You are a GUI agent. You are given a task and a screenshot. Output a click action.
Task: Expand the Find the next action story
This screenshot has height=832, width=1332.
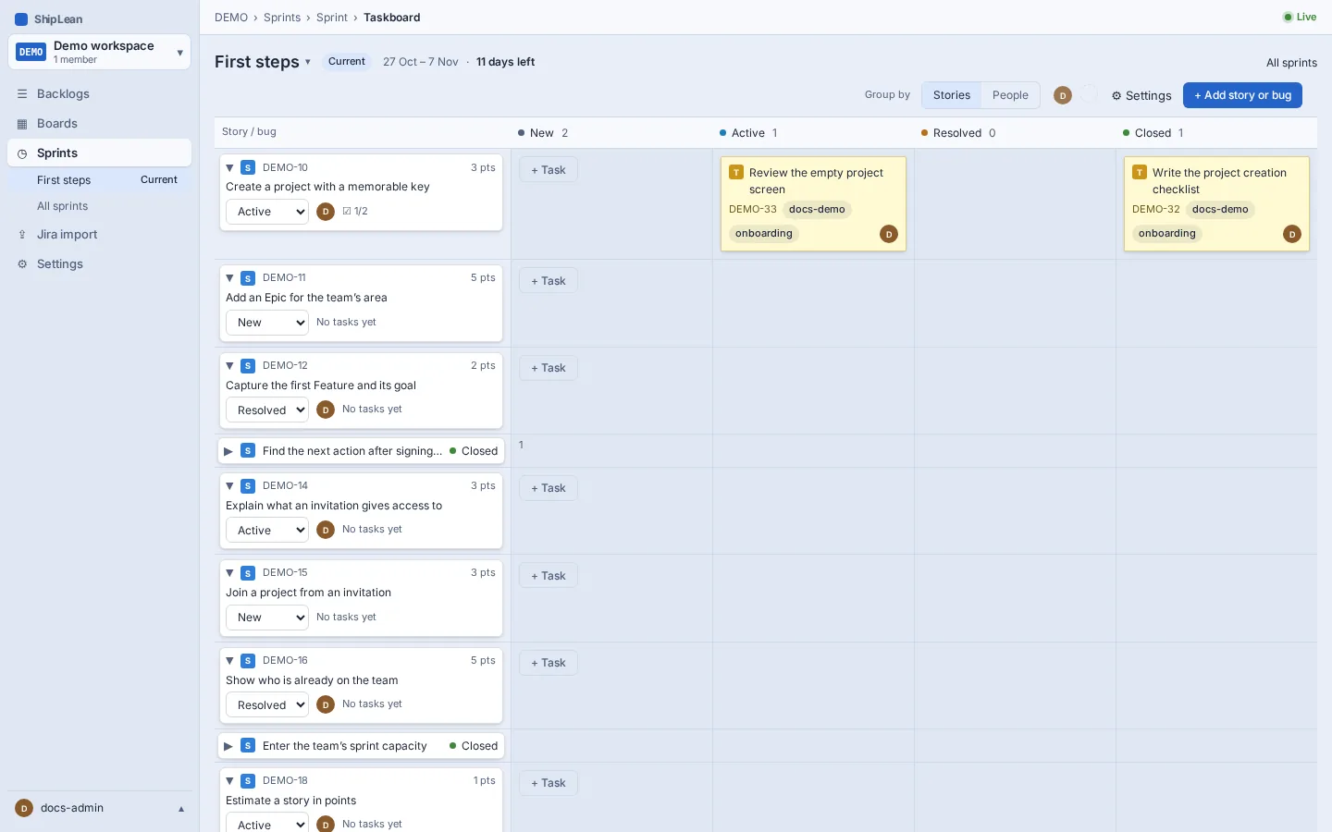tap(228, 451)
